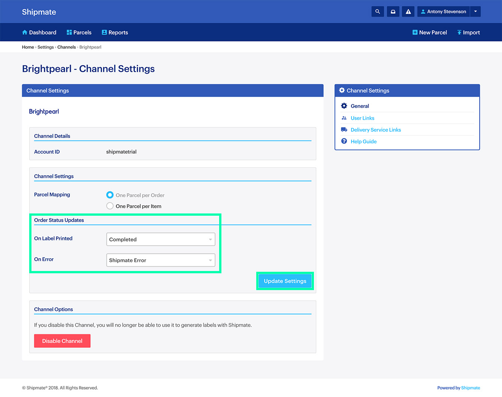Image resolution: width=502 pixels, height=397 pixels.
Task: Click the Delivery Service Links truck icon
Action: pyautogui.click(x=344, y=130)
